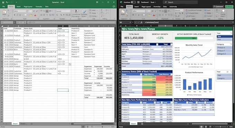Open Formulas tab in Spreadsheet window
235x128 pixels.
(39, 7)
